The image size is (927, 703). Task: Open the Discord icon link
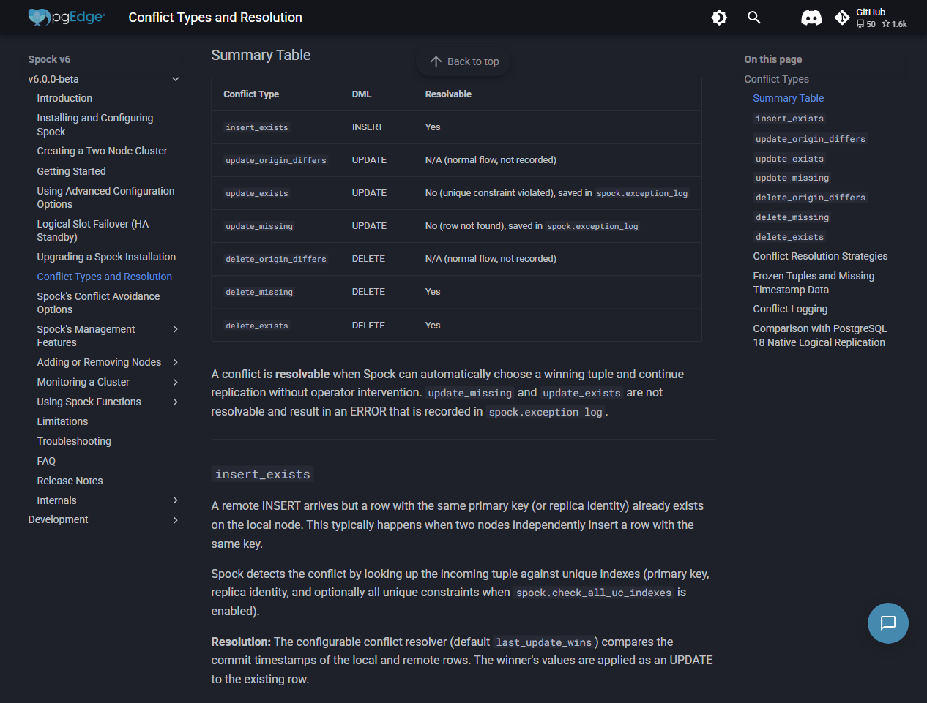click(x=811, y=18)
